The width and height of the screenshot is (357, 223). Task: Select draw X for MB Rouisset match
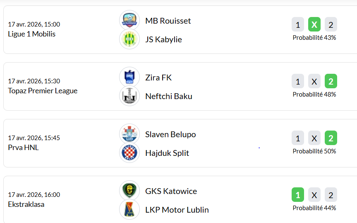[314, 24]
